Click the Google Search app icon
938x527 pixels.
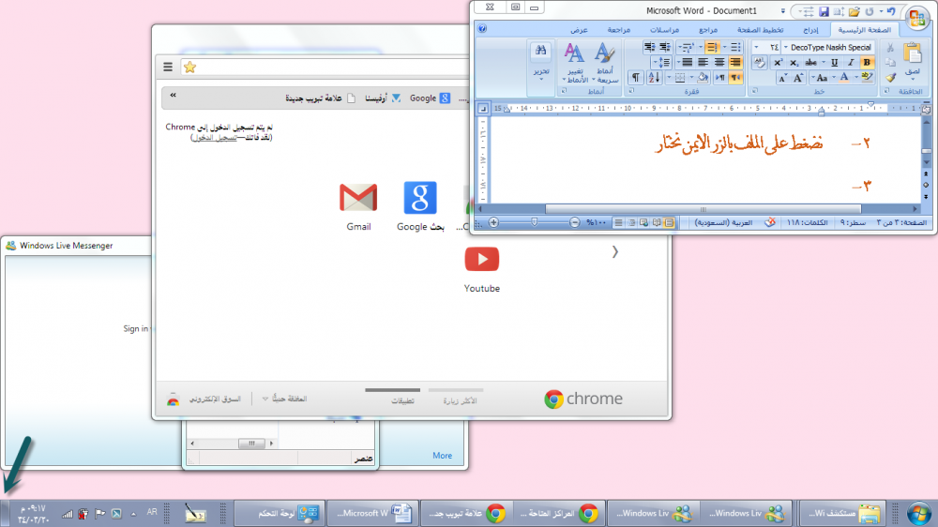pos(419,198)
